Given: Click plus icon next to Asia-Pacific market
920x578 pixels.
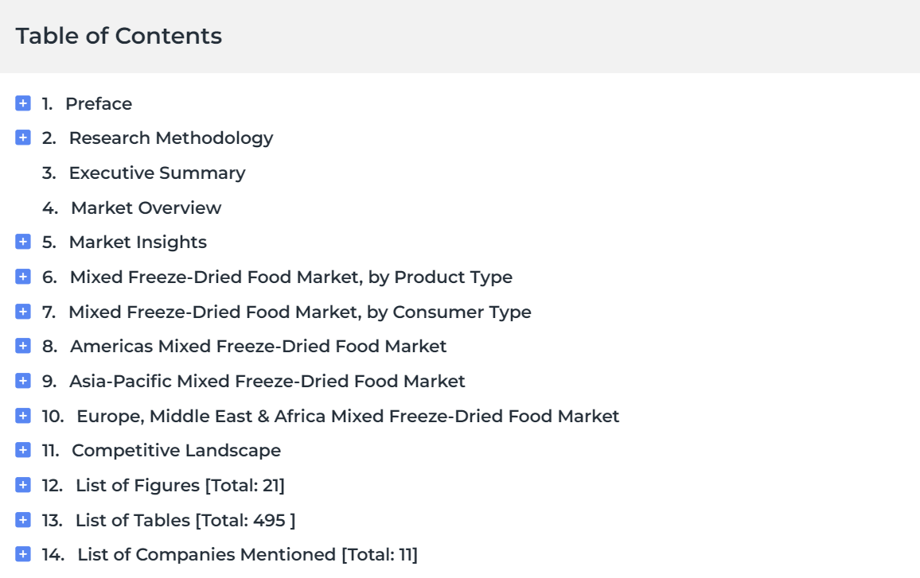Looking at the screenshot, I should tap(23, 381).
